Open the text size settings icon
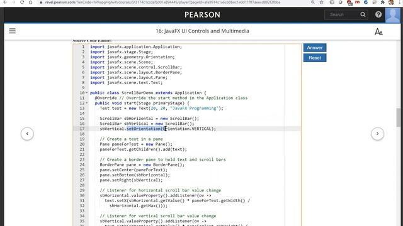403x226 pixels. coord(378,32)
